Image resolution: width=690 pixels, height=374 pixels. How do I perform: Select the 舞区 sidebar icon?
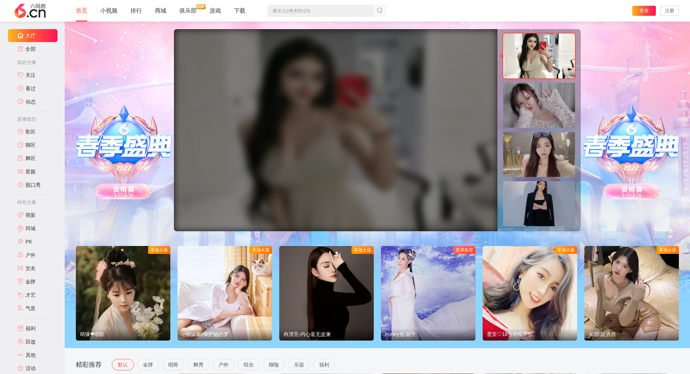coord(20,158)
